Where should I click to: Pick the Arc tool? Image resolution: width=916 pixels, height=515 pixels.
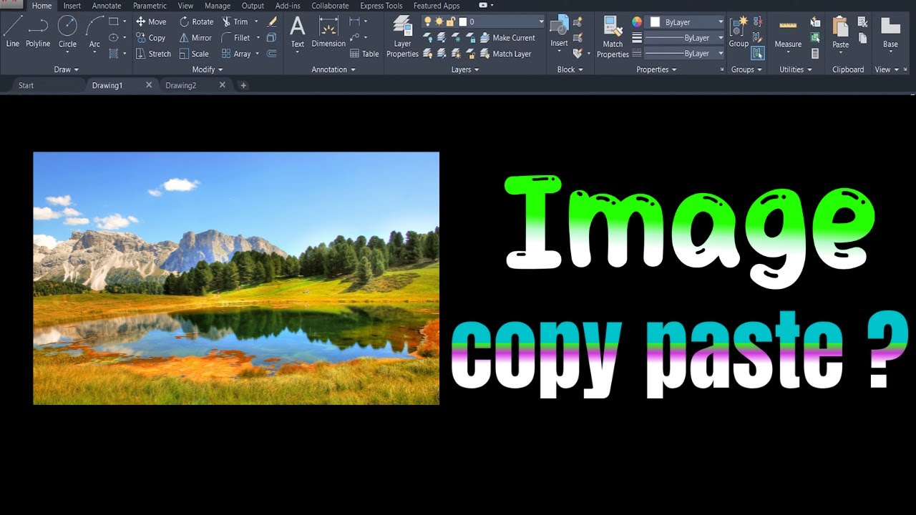(94, 32)
